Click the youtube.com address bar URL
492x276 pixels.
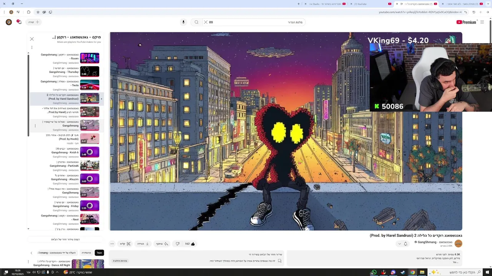click(420, 12)
